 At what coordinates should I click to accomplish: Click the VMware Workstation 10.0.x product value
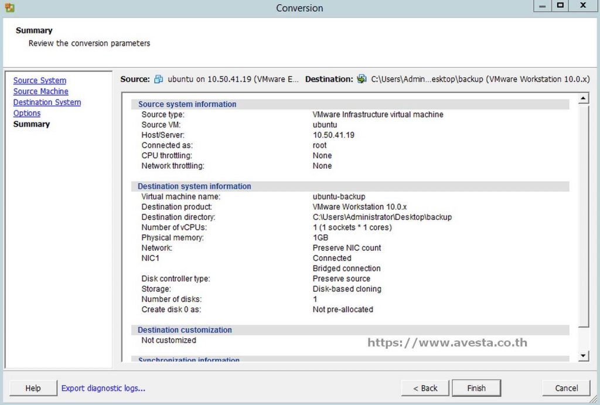point(360,207)
